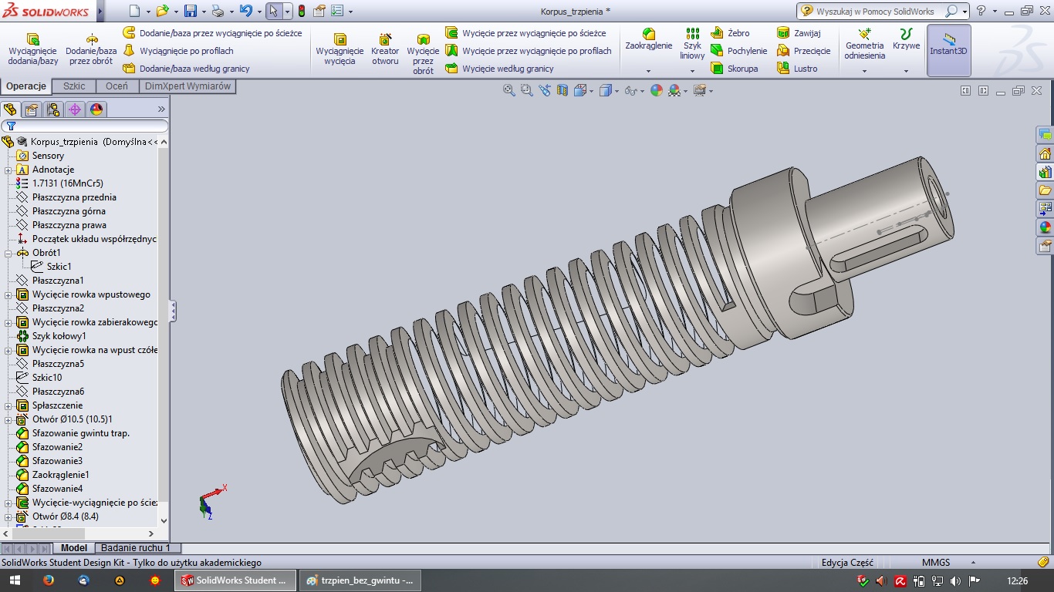The height and width of the screenshot is (592, 1054).
Task: Click the SolidWorks help search field
Action: (879, 12)
